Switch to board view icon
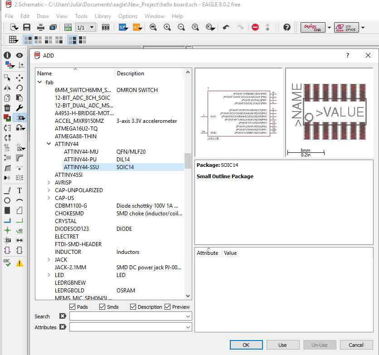 68,27
